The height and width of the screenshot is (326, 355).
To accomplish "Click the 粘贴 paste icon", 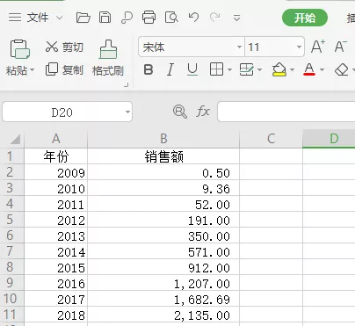I will pos(19,49).
